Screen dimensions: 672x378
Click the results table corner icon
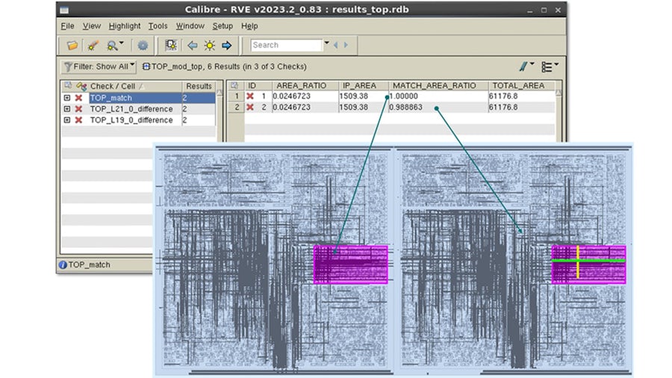point(234,85)
